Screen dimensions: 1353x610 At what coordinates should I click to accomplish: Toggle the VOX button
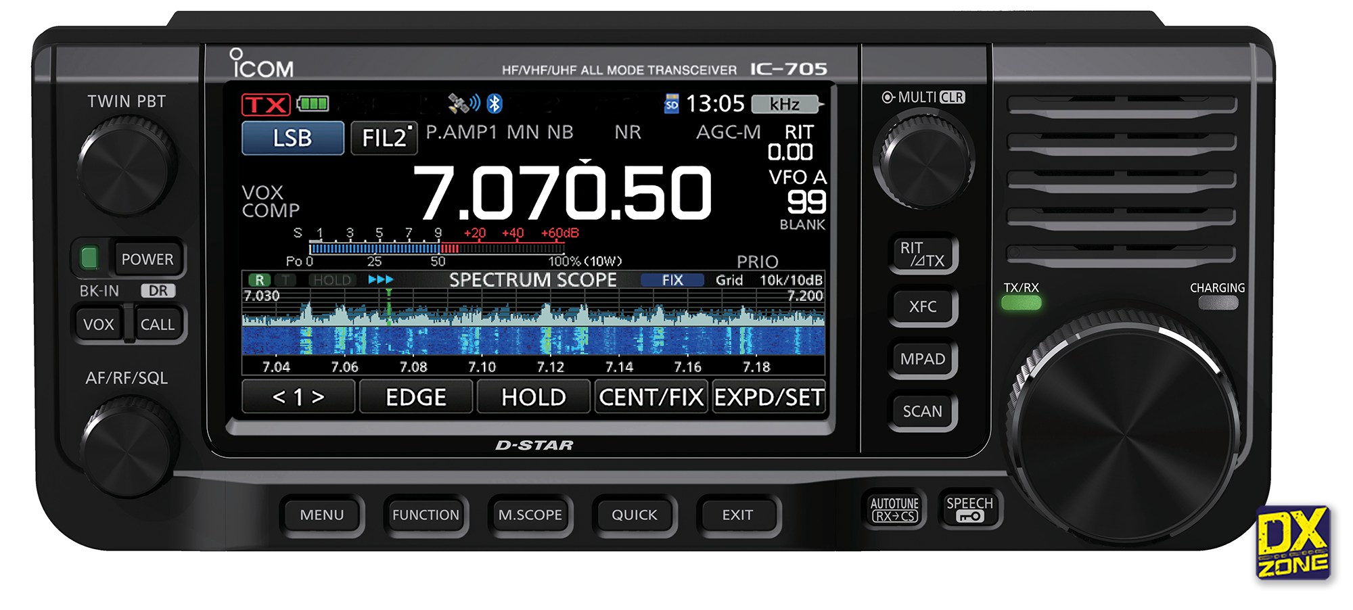98,325
